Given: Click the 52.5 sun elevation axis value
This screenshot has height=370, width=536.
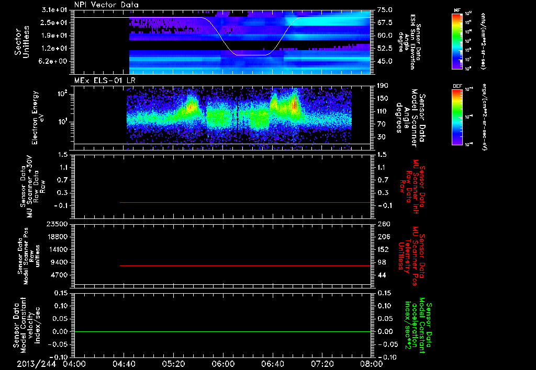Looking at the screenshot, I should point(385,49).
